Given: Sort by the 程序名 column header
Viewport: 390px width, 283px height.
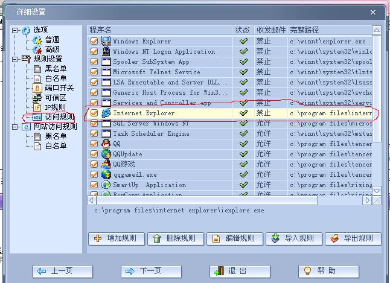Looking at the screenshot, I should coord(159,30).
